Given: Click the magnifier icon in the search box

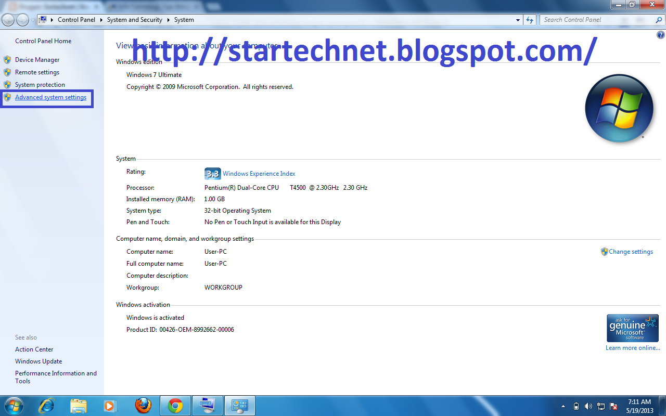Looking at the screenshot, I should coord(658,20).
